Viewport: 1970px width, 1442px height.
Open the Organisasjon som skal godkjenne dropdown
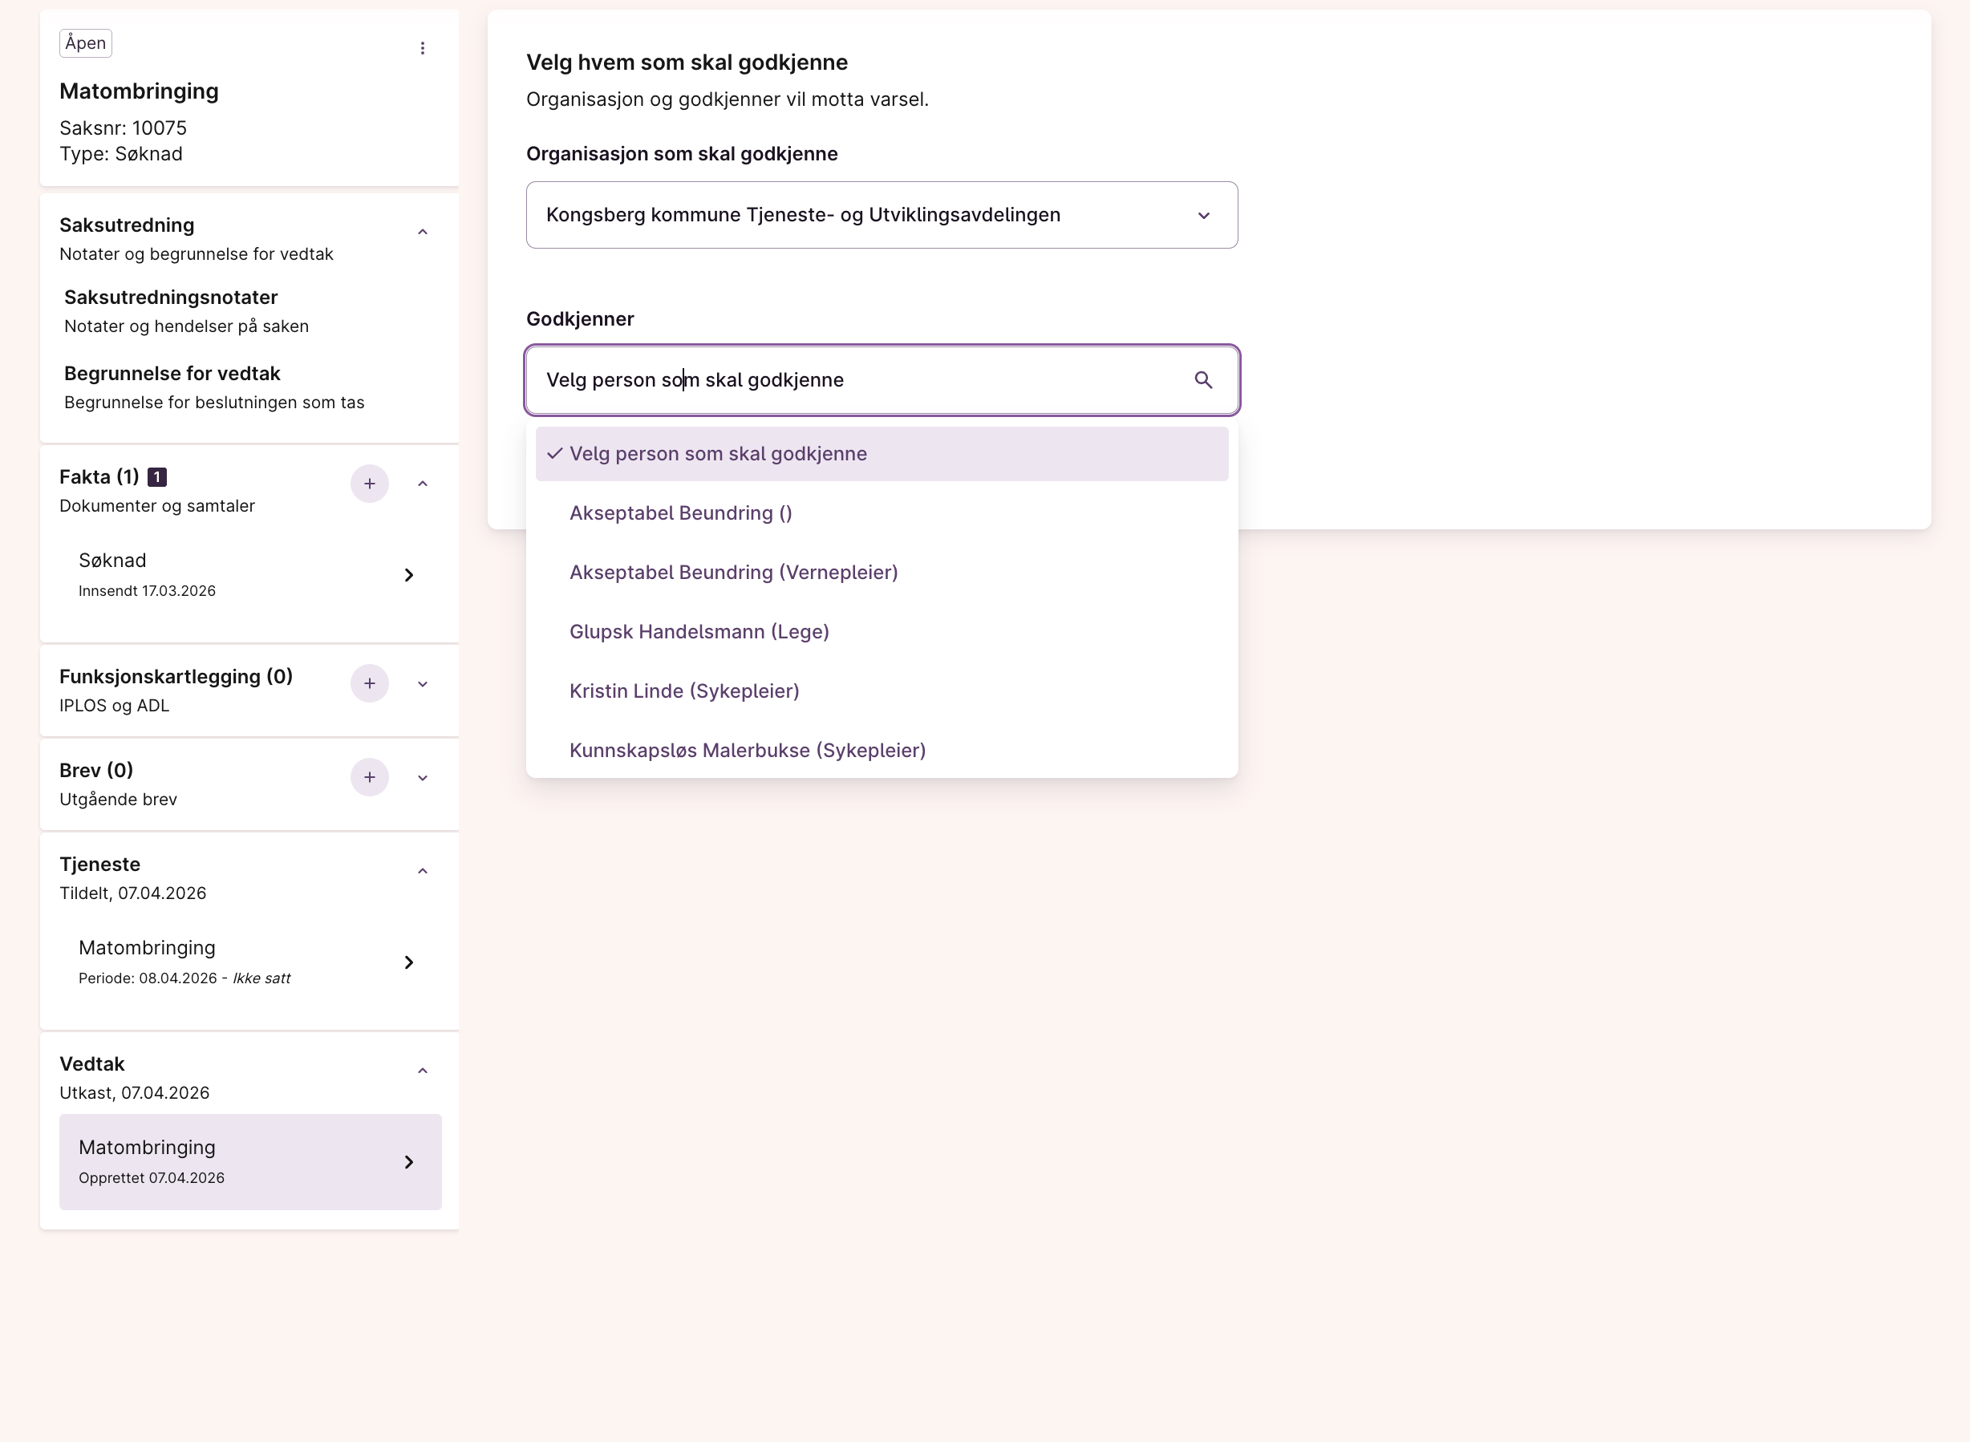pyautogui.click(x=882, y=215)
